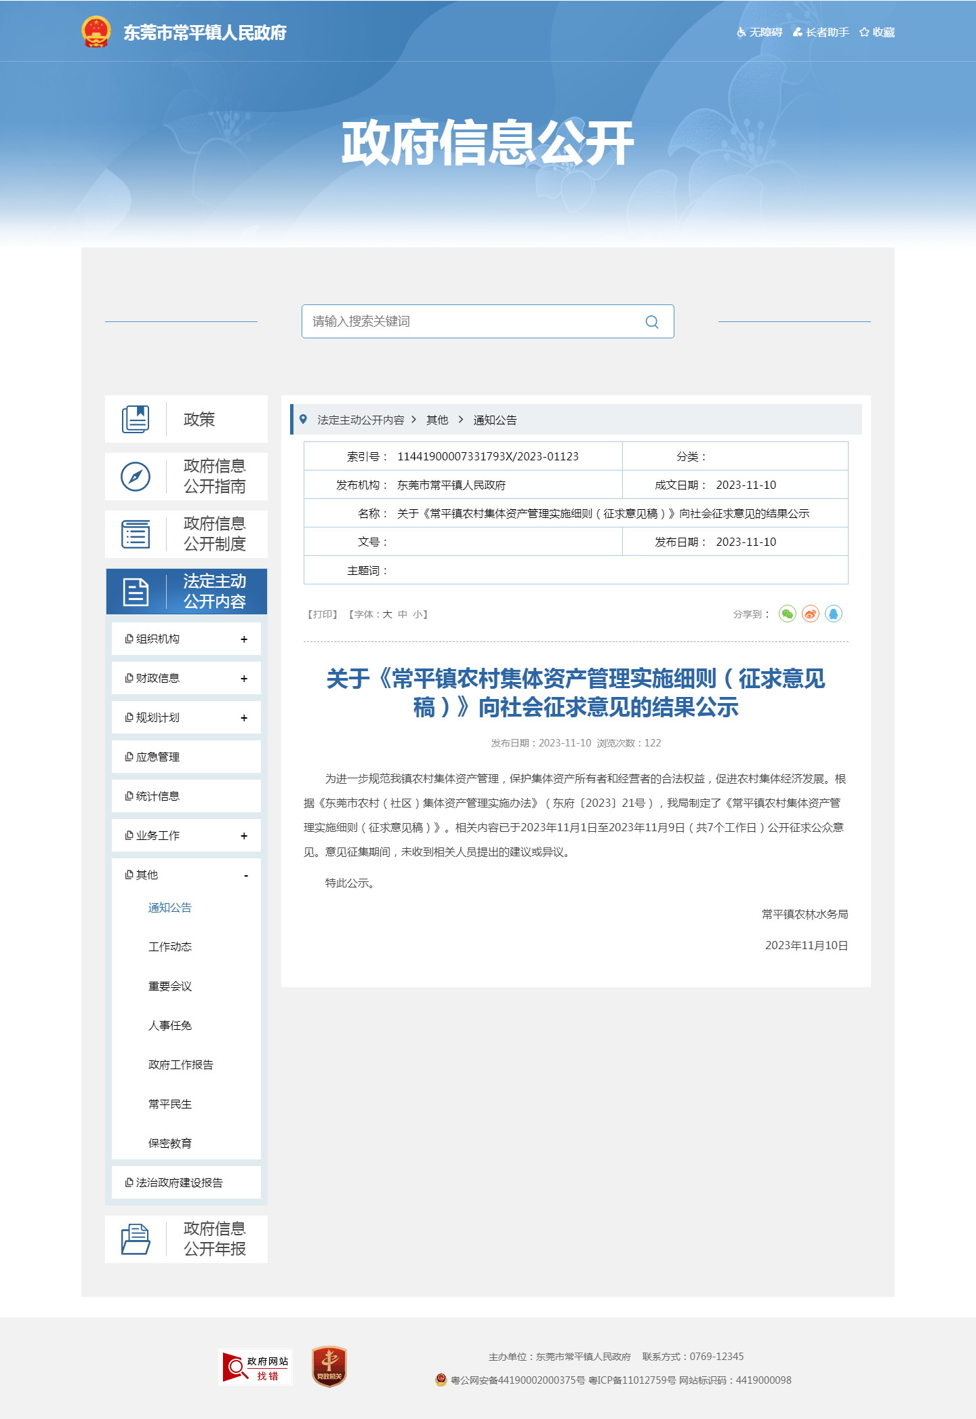Open 政府信息公开年报 section
Viewport: 976px width, 1419px height.
[x=186, y=1239]
